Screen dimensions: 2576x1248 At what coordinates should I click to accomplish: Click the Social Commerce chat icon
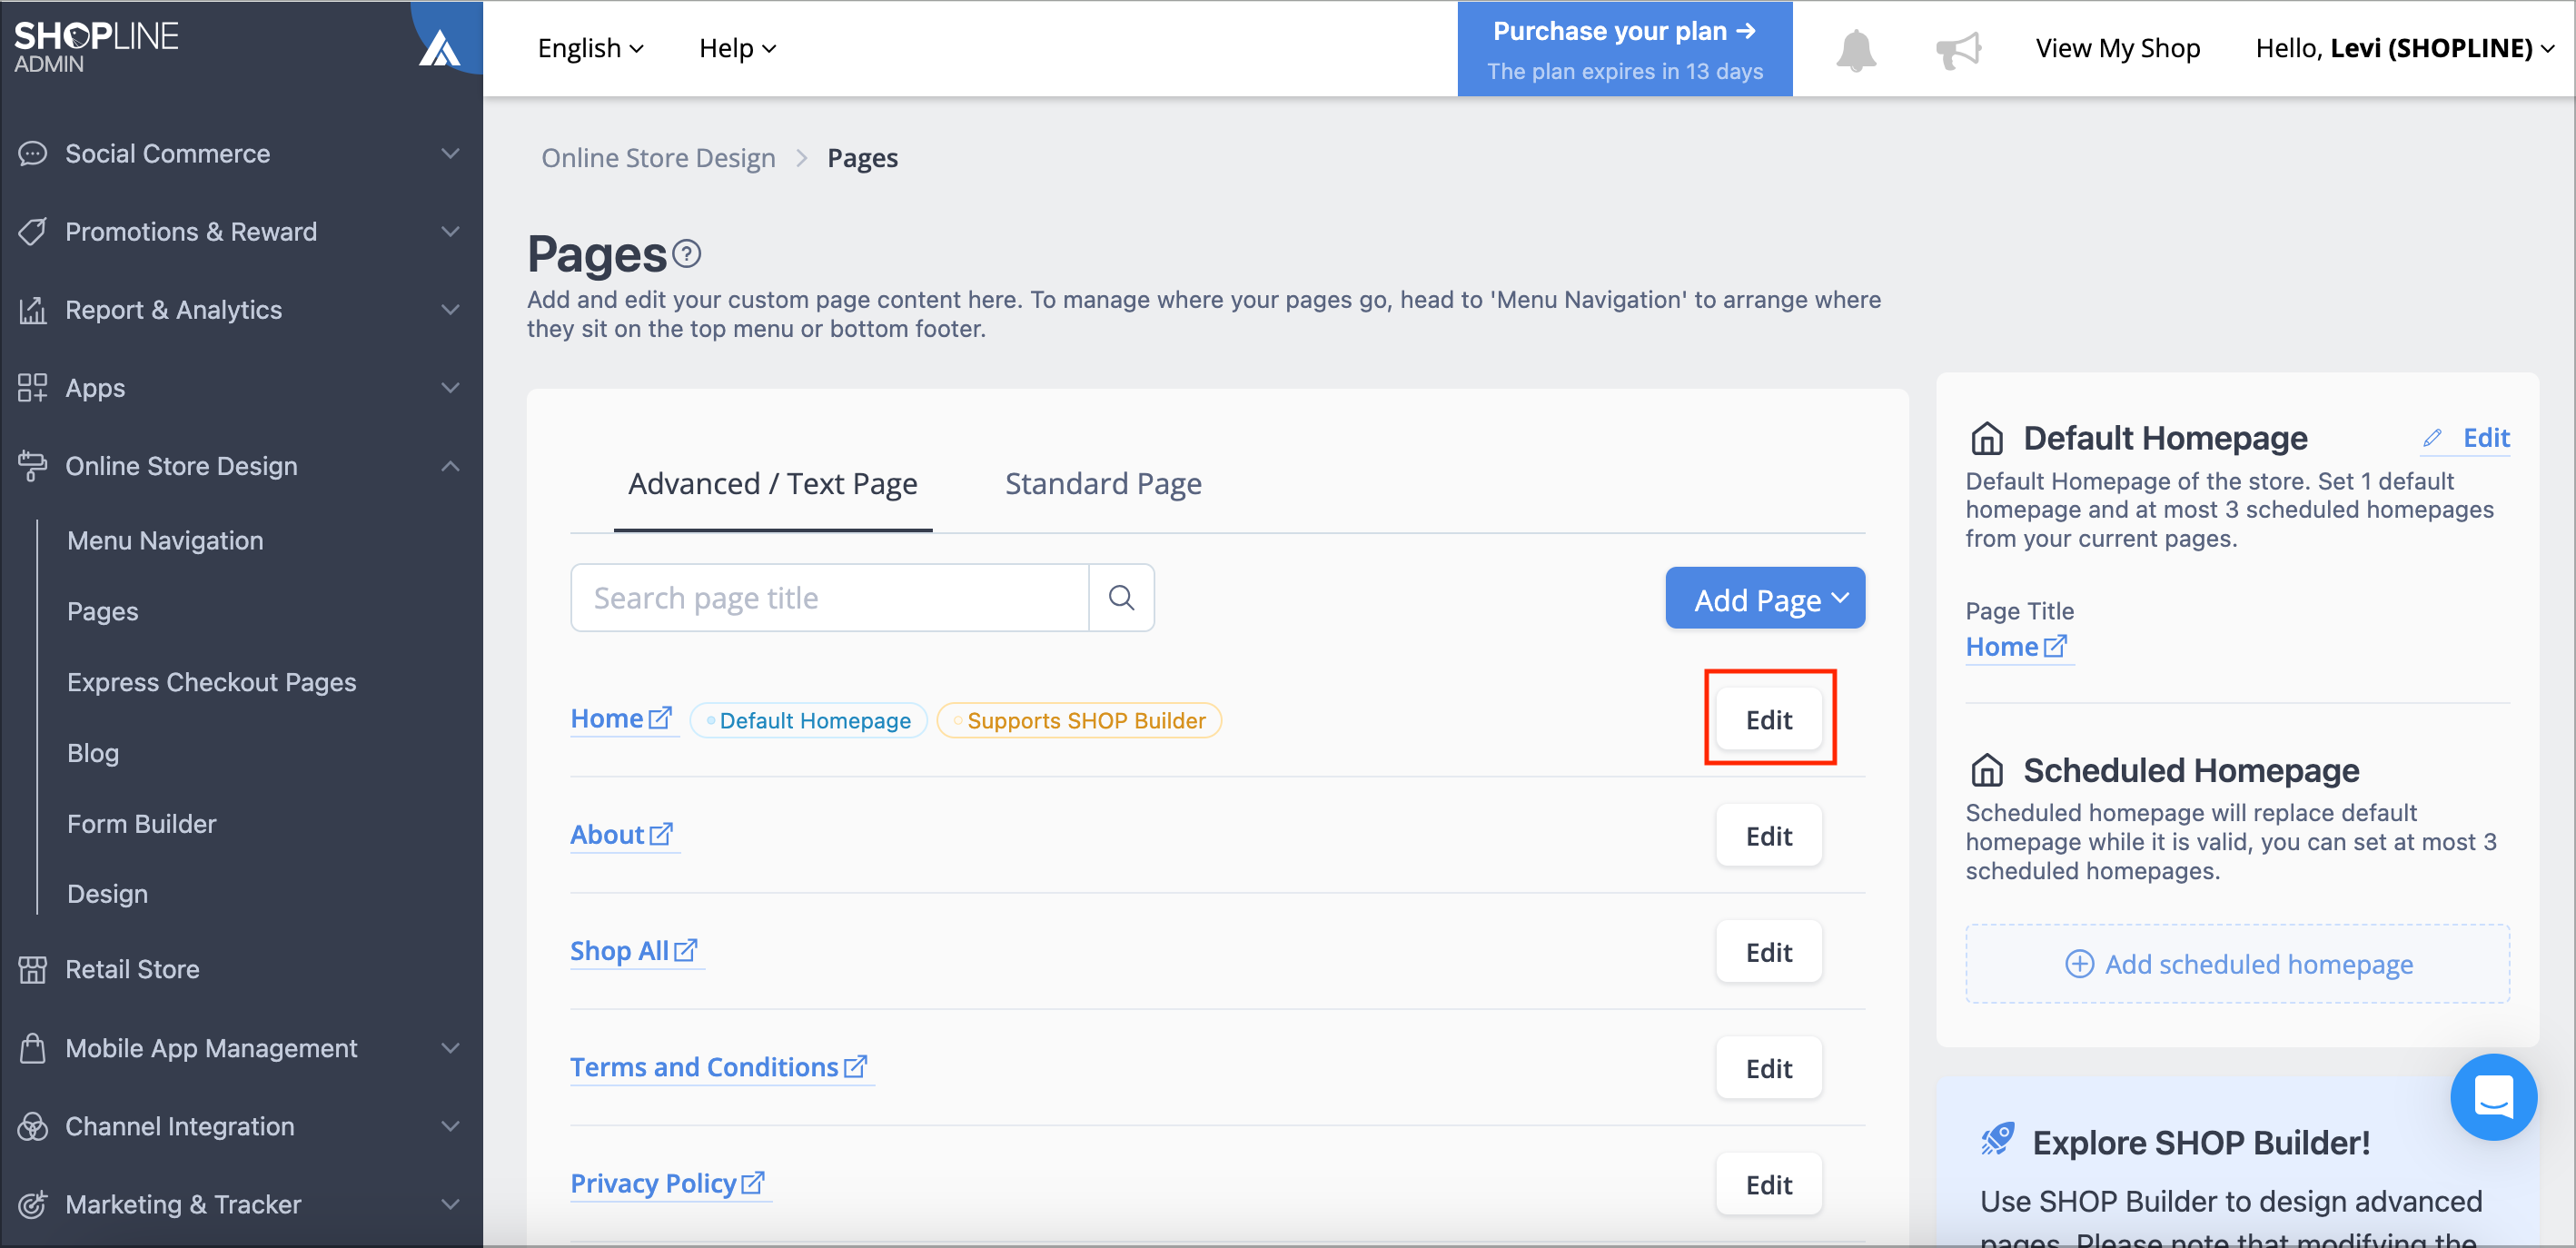33,153
